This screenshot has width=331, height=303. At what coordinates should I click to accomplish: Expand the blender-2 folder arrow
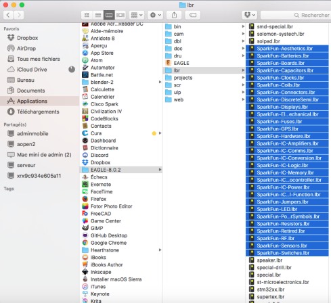[160, 82]
